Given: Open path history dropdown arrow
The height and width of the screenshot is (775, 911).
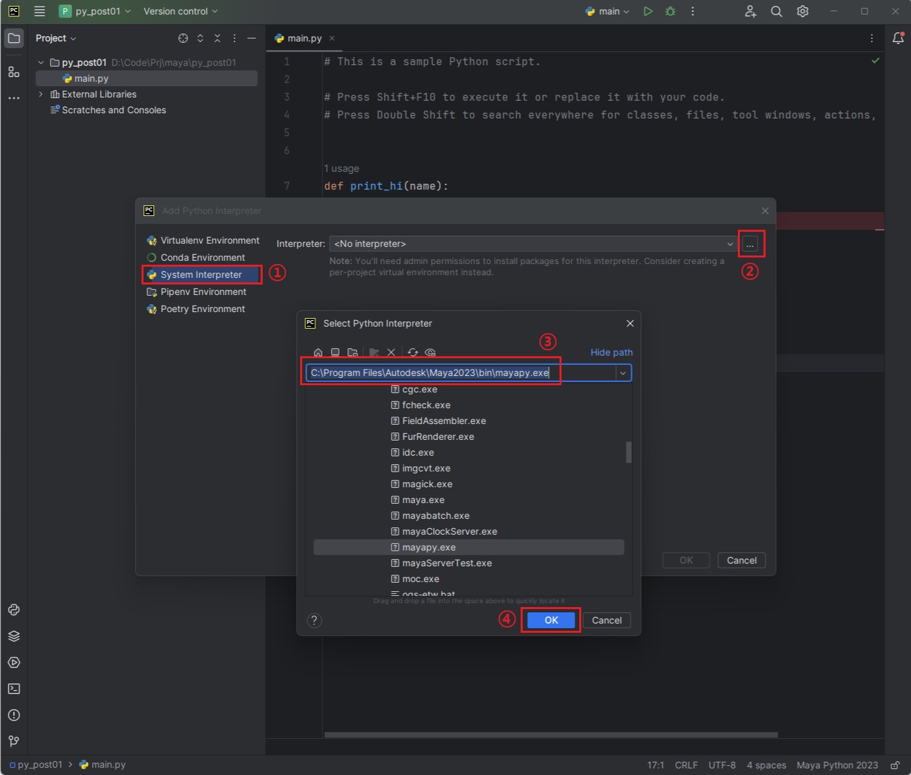Looking at the screenshot, I should [623, 373].
